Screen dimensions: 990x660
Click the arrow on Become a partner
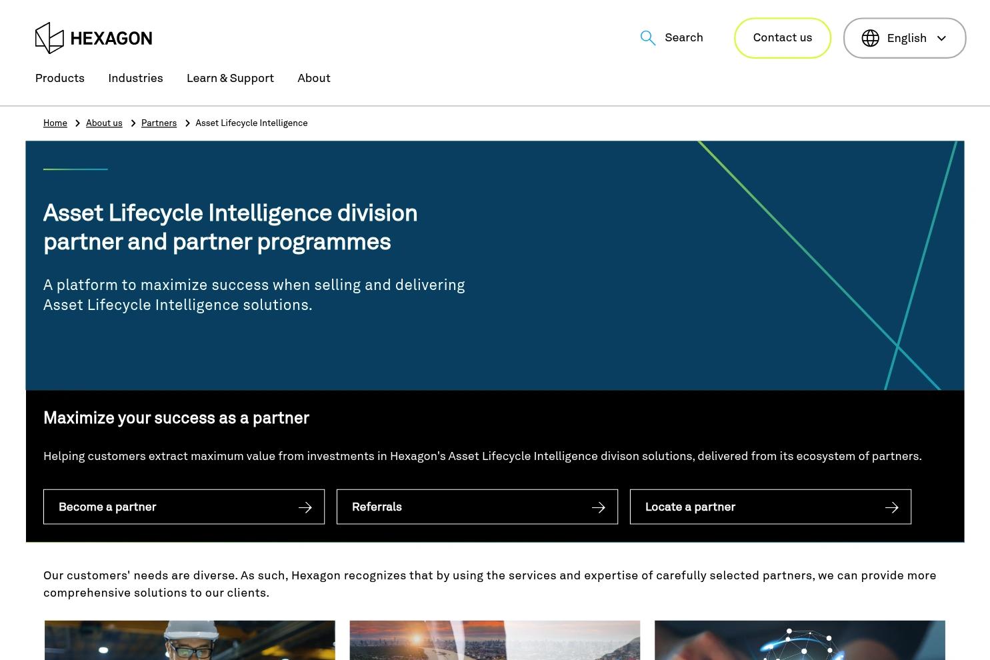(x=305, y=507)
